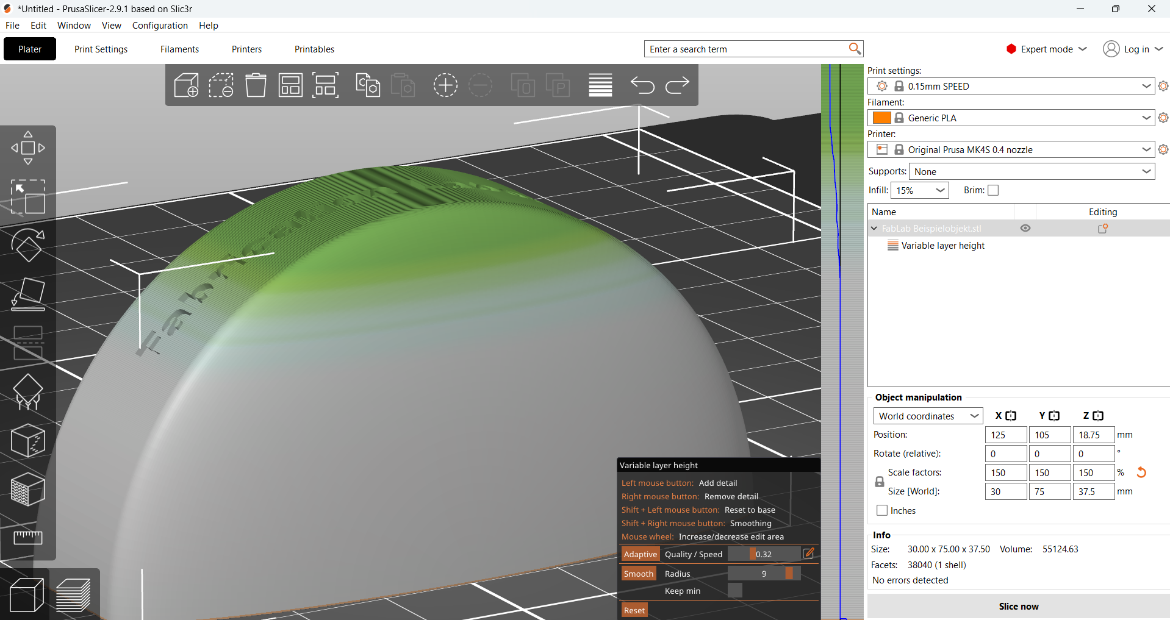Click the orange filament color swatch
The height and width of the screenshot is (620, 1170).
click(881, 118)
